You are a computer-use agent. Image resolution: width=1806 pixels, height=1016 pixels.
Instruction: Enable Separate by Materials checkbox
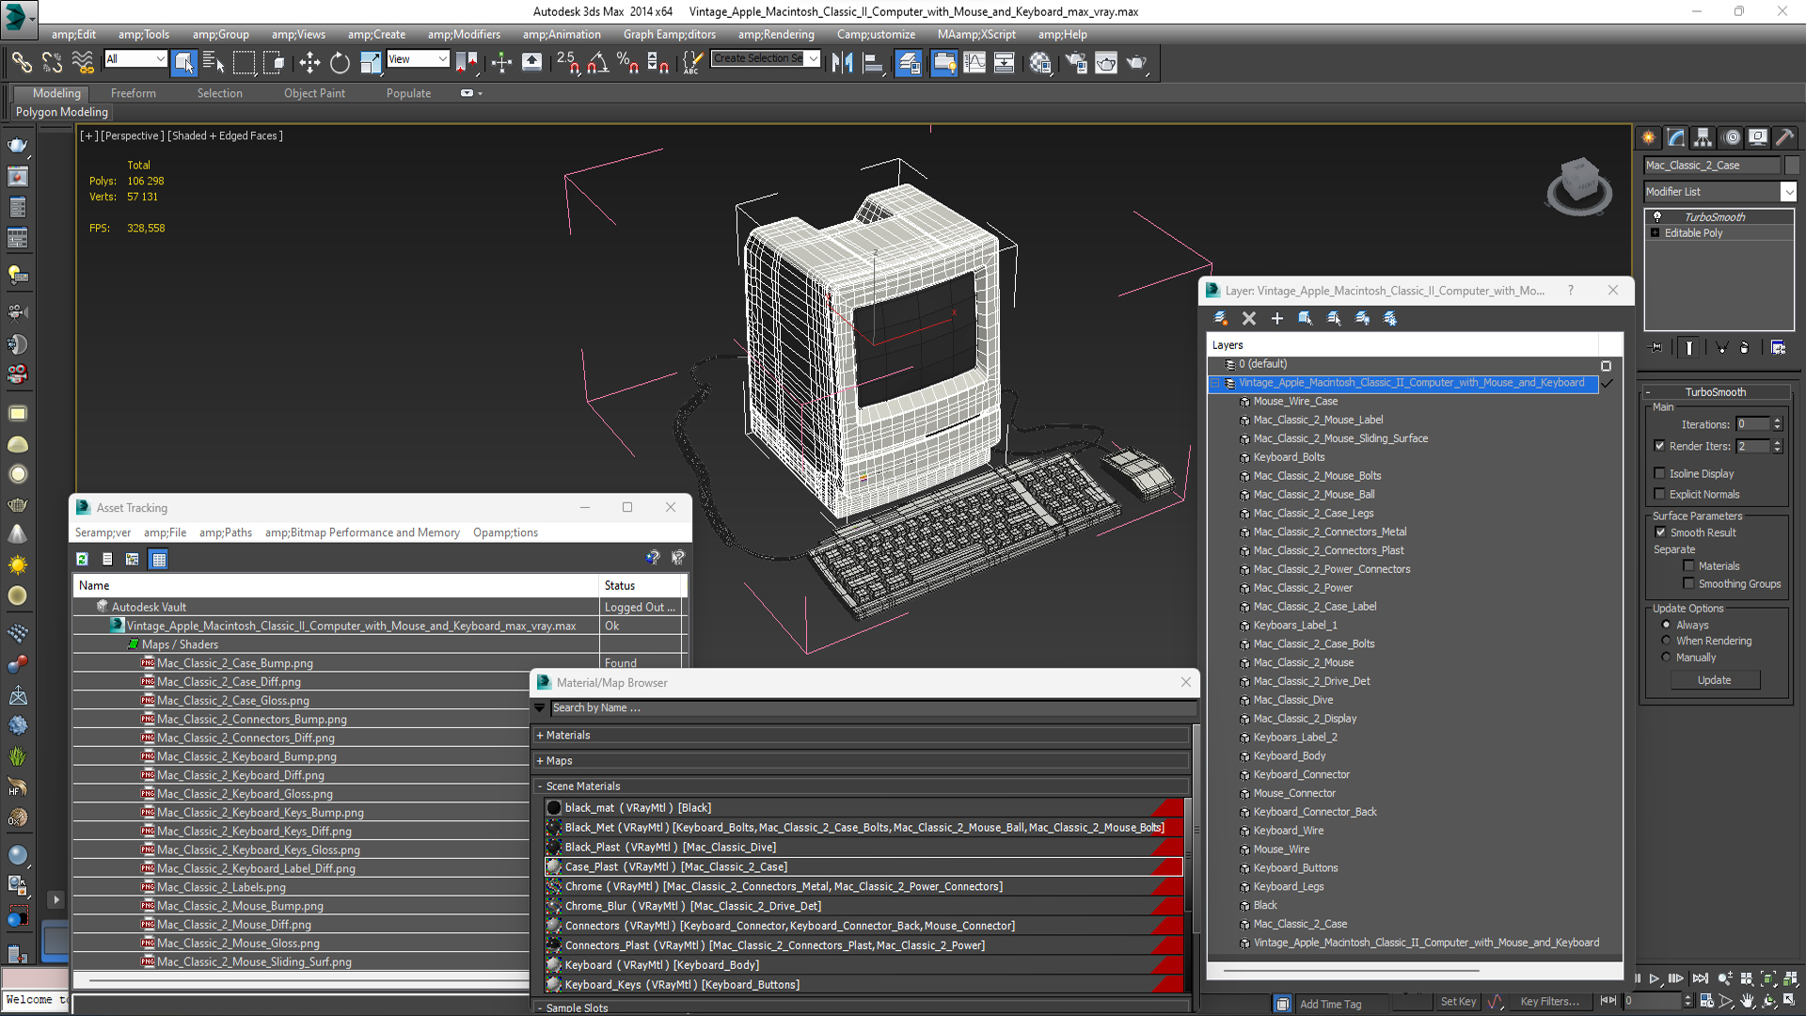click(x=1688, y=565)
